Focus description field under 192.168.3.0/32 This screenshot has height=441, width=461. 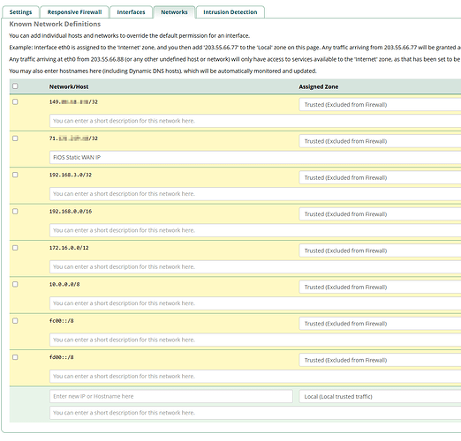click(x=255, y=194)
